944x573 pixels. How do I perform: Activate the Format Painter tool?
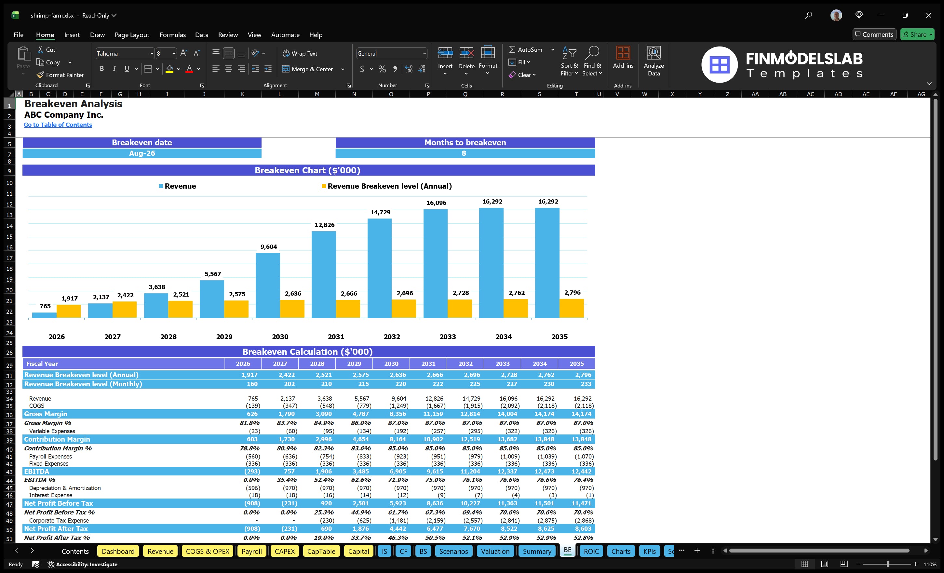click(60, 75)
